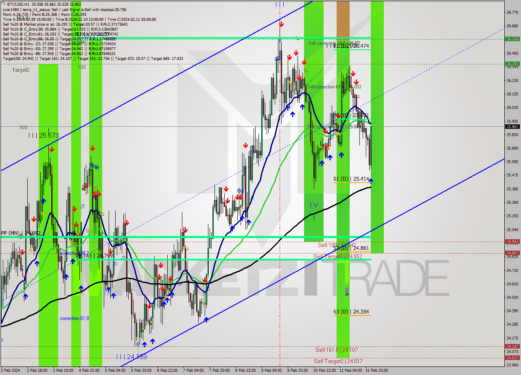Viewport: 521px width, 375px height.
Task: Click the 24.500 price axis value
Action: (x=512, y=297)
